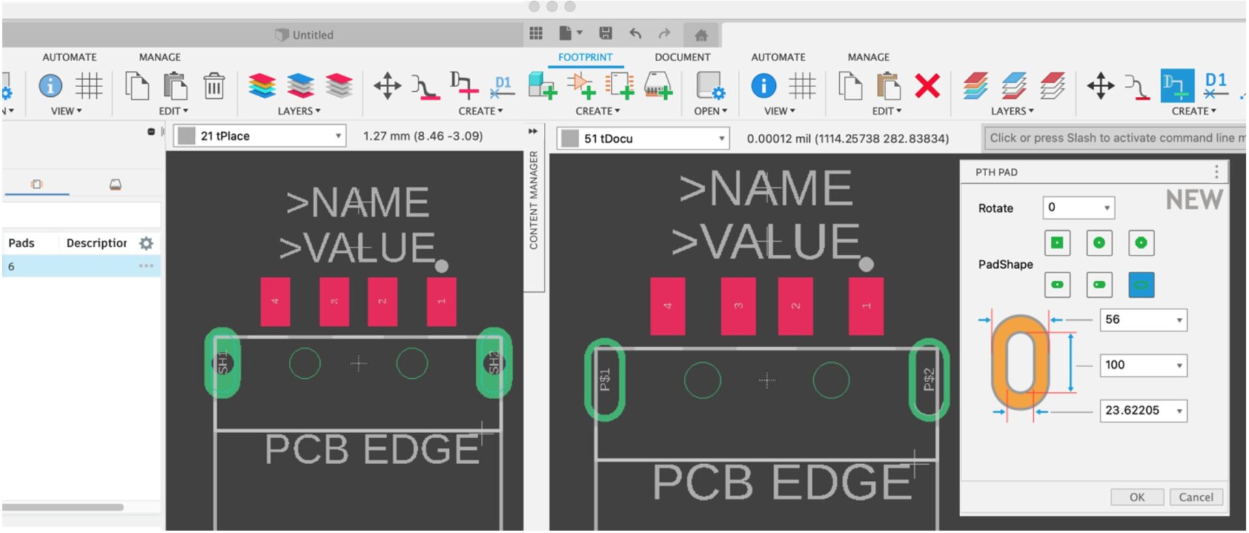This screenshot has height=533, width=1249.
Task: Select the table row showing 6 pads
Action: tap(81, 266)
